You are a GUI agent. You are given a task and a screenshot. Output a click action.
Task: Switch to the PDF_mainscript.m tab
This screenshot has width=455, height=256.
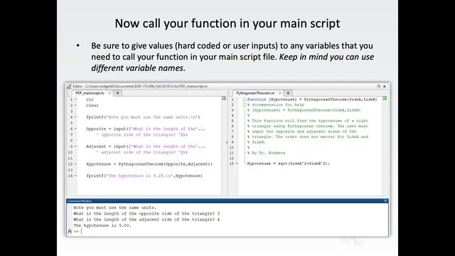[x=90, y=93]
